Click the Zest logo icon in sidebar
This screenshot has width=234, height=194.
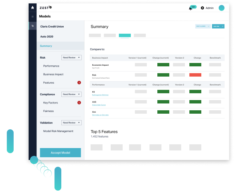pyautogui.click(x=33, y=7)
